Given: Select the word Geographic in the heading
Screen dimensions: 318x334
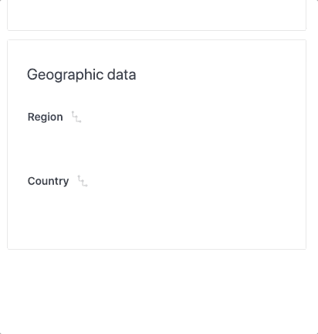Looking at the screenshot, I should pyautogui.click(x=66, y=75).
